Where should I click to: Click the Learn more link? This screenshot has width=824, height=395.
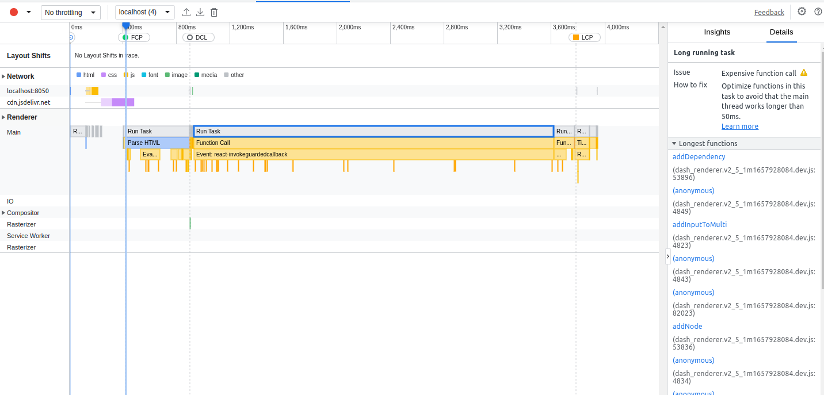coord(740,126)
